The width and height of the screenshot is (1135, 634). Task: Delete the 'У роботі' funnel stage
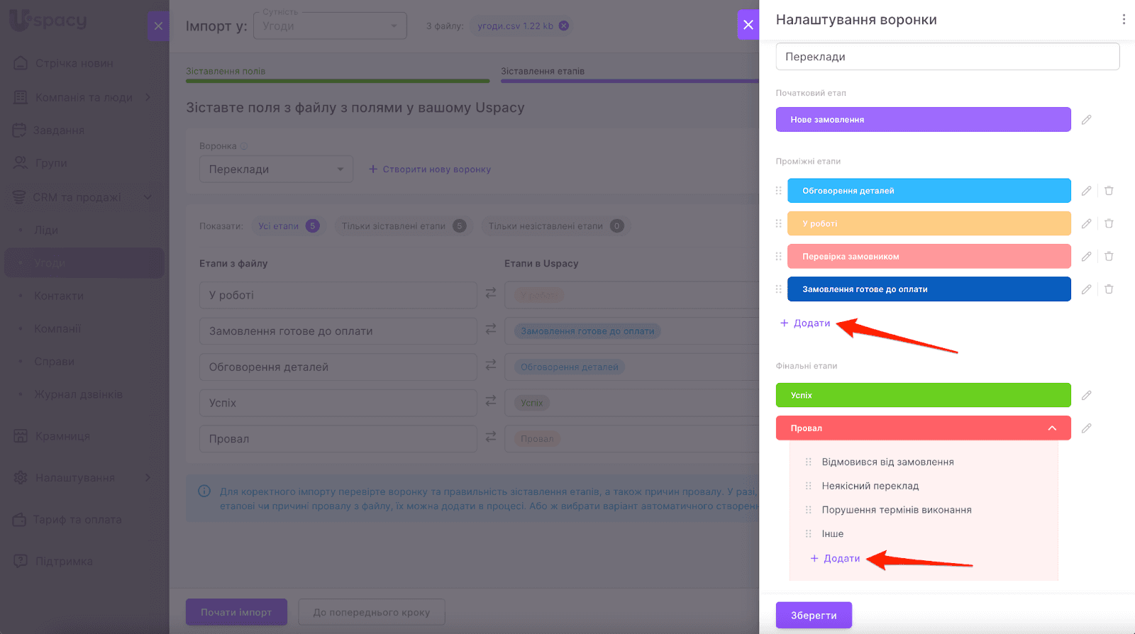click(1109, 223)
